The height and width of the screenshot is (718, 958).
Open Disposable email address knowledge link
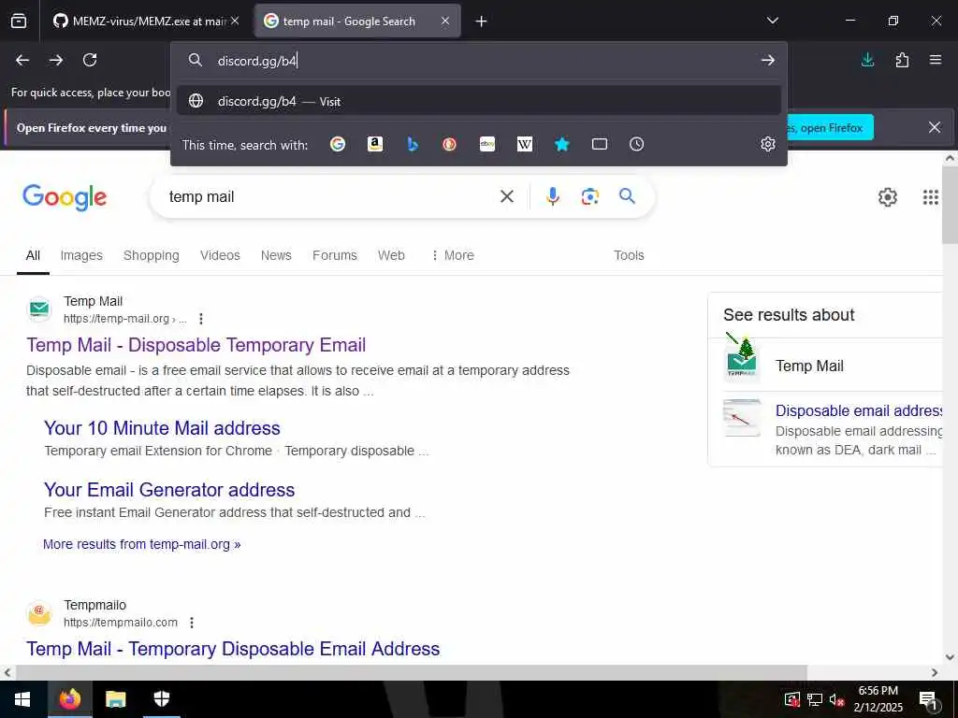pyautogui.click(x=859, y=411)
